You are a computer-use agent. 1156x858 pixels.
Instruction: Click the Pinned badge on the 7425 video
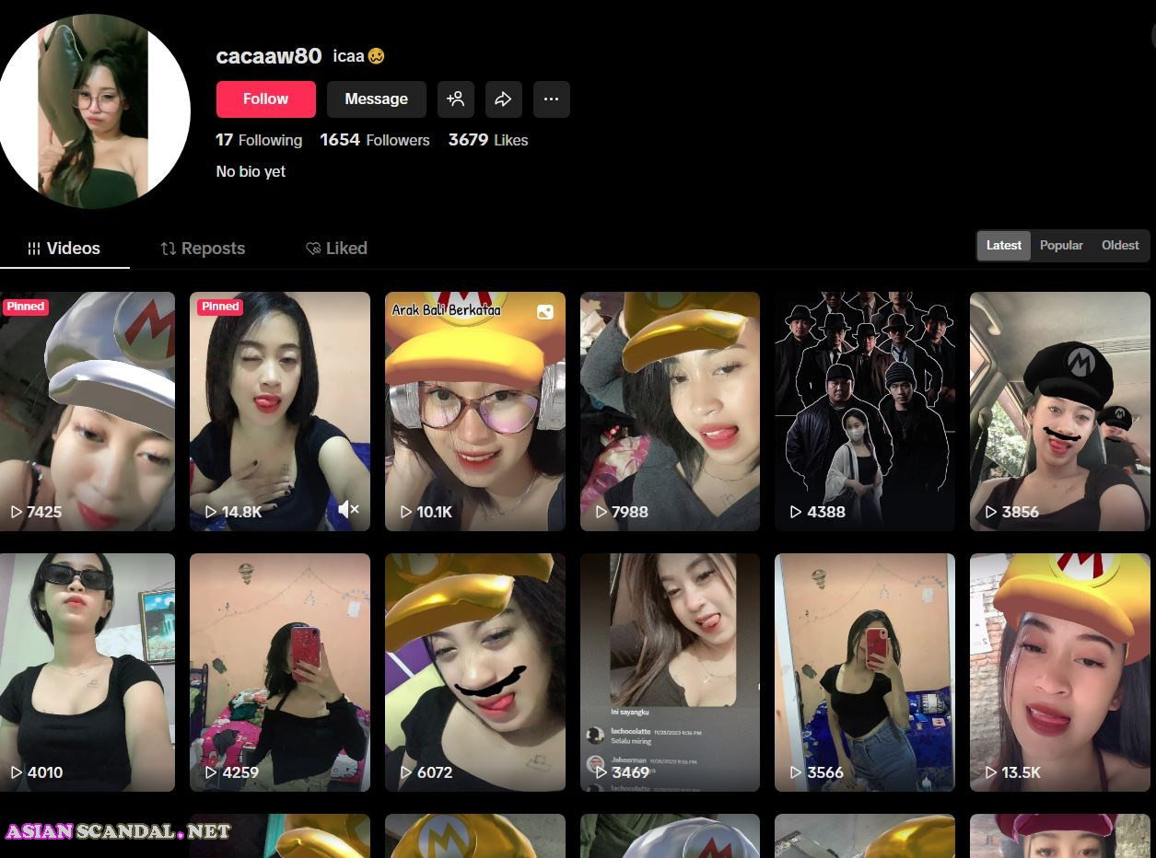(26, 307)
